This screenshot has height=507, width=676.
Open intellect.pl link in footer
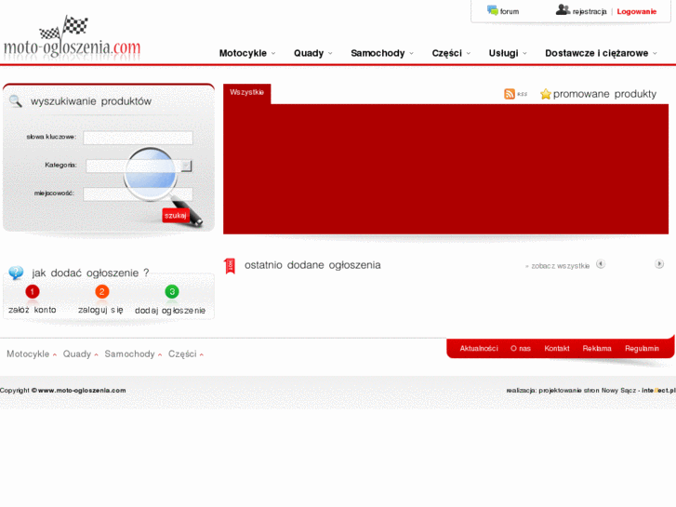tap(658, 390)
